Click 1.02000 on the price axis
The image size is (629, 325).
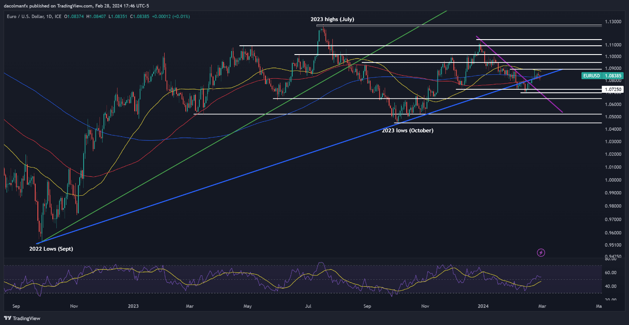coord(613,154)
